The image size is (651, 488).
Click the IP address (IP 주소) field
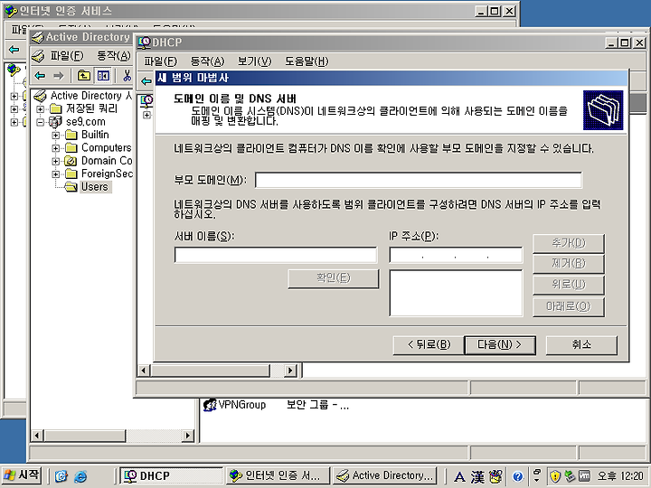456,255
